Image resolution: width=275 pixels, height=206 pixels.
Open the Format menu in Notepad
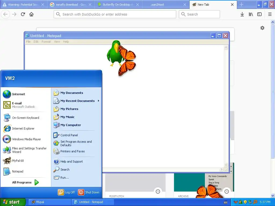(46, 42)
